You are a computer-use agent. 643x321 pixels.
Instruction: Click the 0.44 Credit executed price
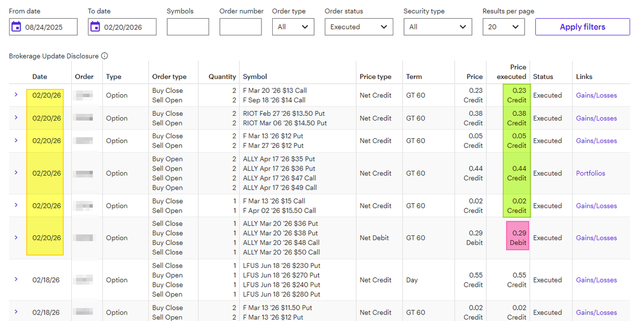517,173
